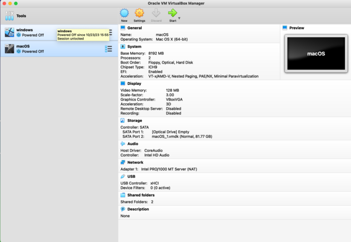The height and width of the screenshot is (242, 351).
Task: Click the Storage section icon
Action: [123, 120]
